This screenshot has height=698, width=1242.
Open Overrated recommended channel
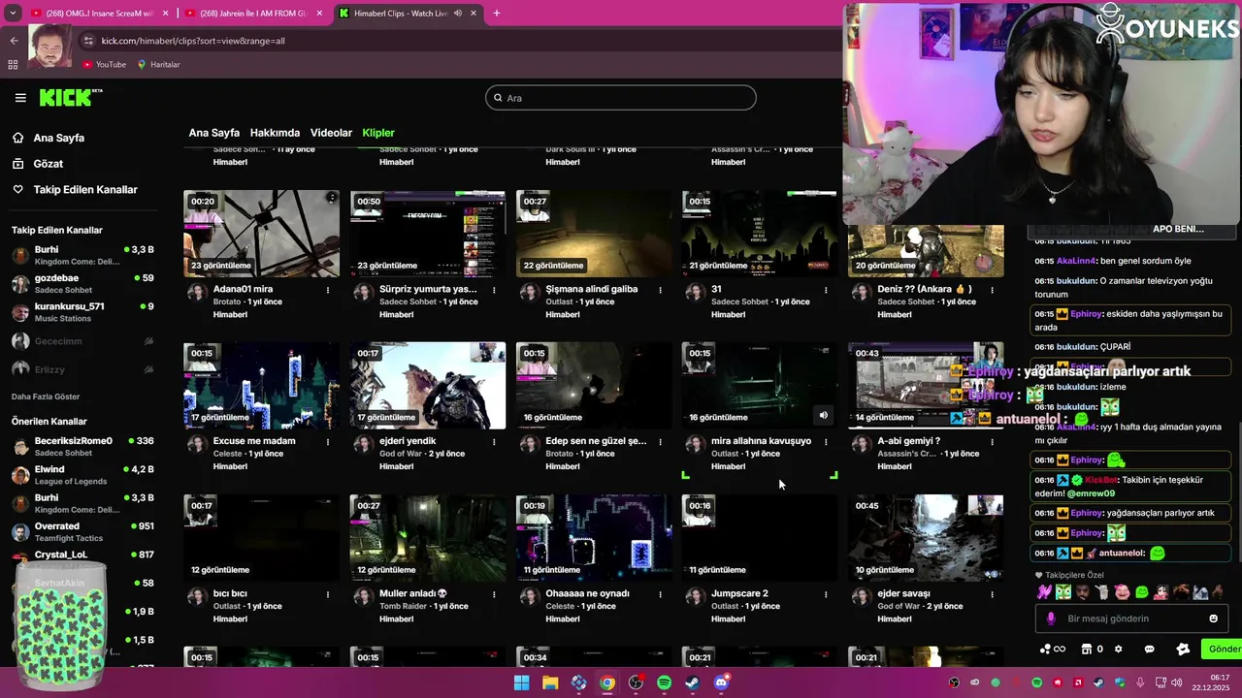point(82,531)
